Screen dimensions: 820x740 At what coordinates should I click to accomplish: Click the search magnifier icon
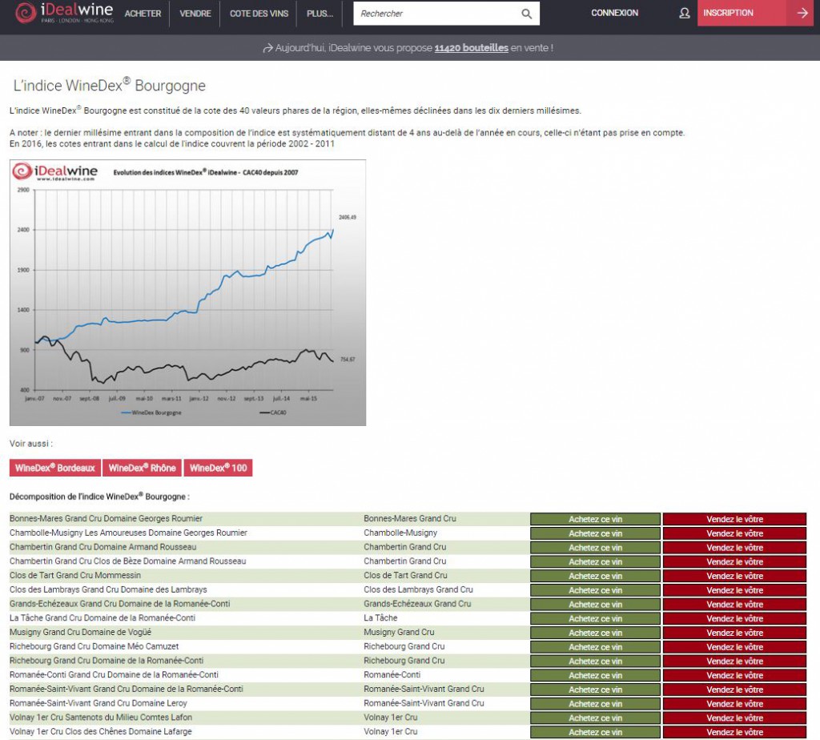coord(527,14)
